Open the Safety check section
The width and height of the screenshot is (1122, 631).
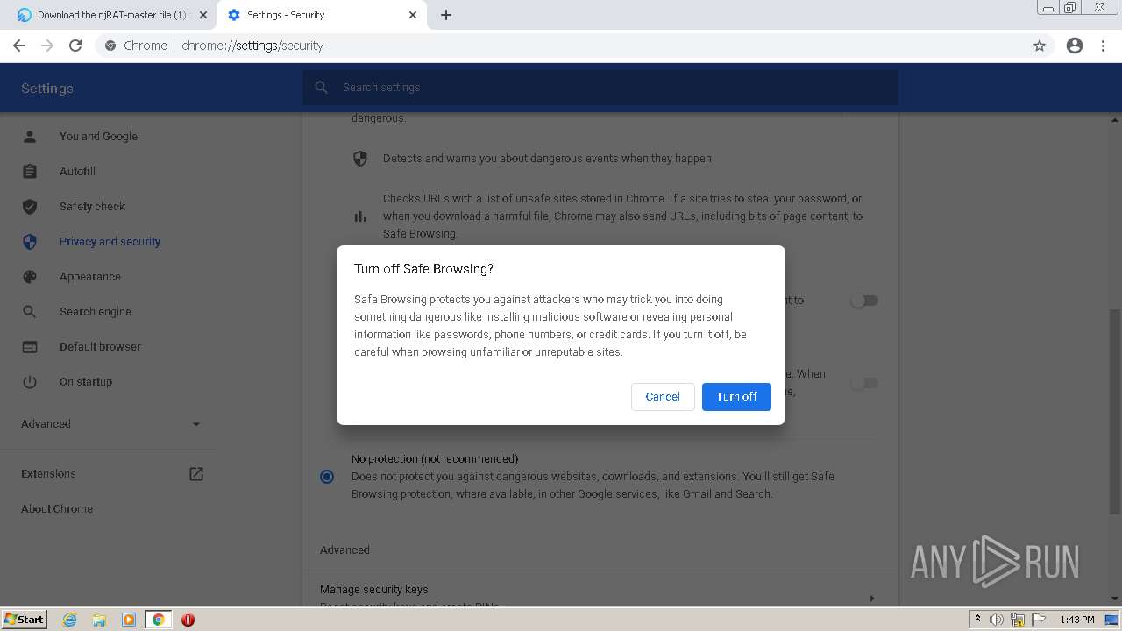click(92, 207)
